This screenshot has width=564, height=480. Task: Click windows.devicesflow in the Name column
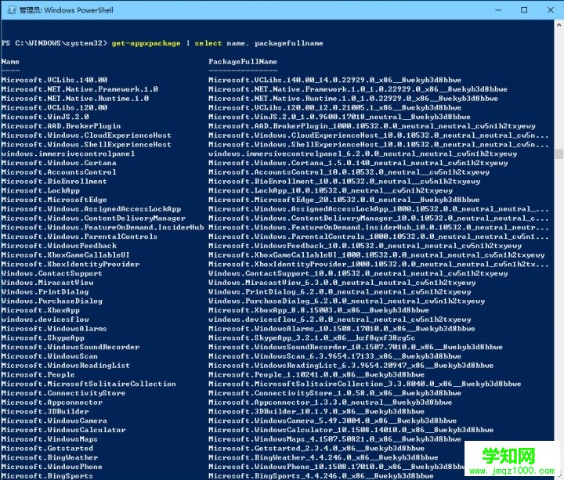point(45,319)
